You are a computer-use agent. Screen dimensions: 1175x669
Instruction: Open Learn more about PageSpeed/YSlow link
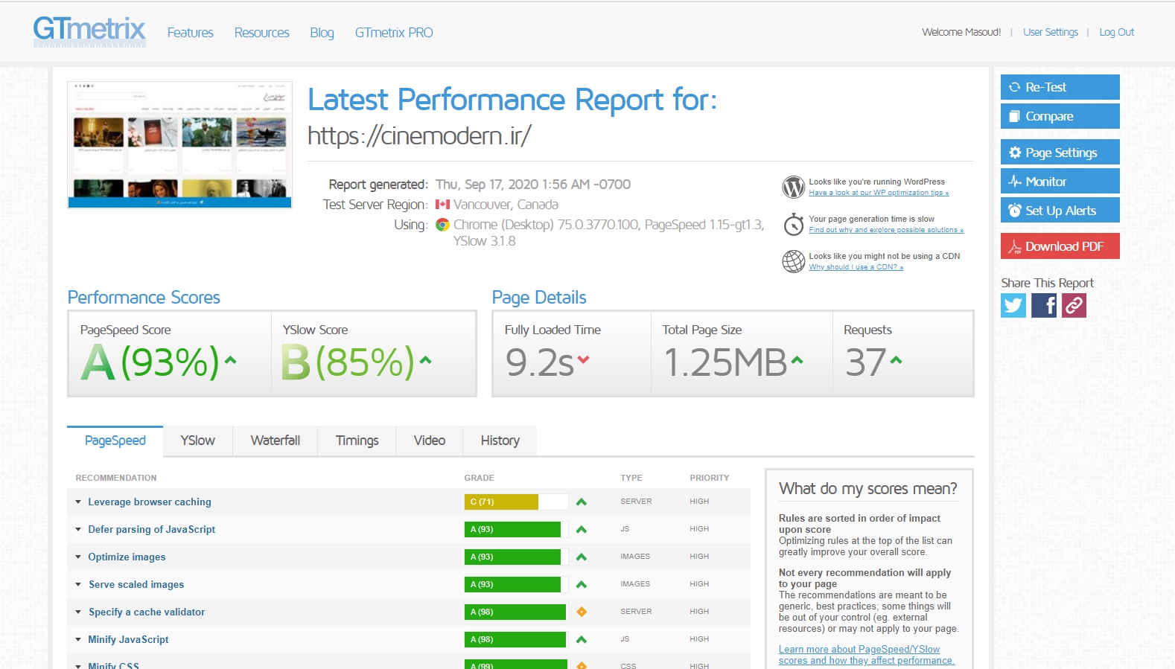click(867, 655)
